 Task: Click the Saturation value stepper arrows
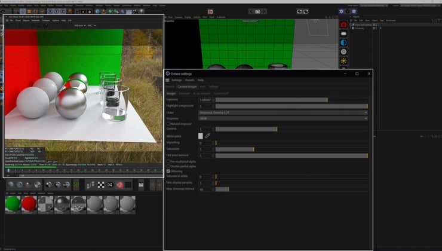[x=213, y=149]
